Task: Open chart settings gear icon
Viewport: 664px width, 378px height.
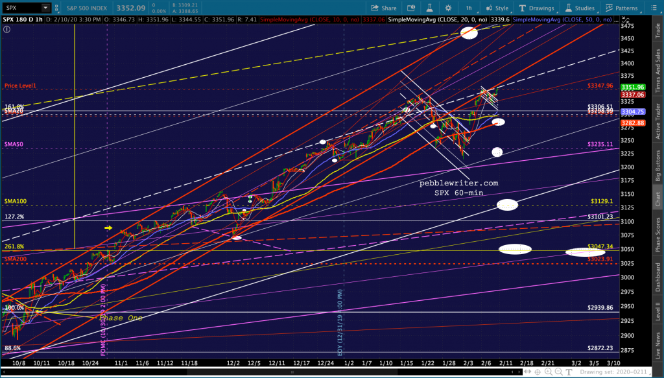Action: (x=448, y=8)
